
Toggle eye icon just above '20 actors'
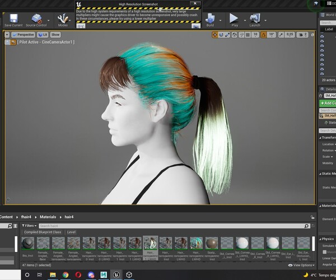tap(322, 74)
